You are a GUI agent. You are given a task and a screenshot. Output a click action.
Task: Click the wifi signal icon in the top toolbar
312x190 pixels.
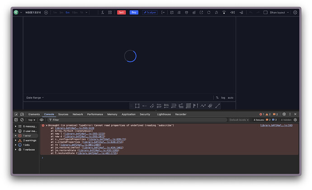(224, 12)
